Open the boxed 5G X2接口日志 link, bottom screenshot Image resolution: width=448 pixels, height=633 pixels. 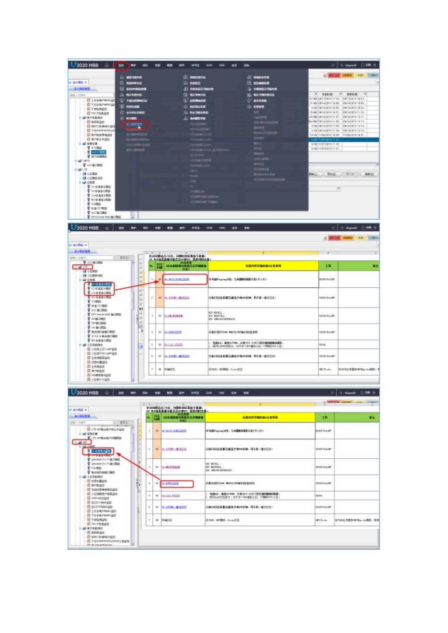[x=170, y=483]
